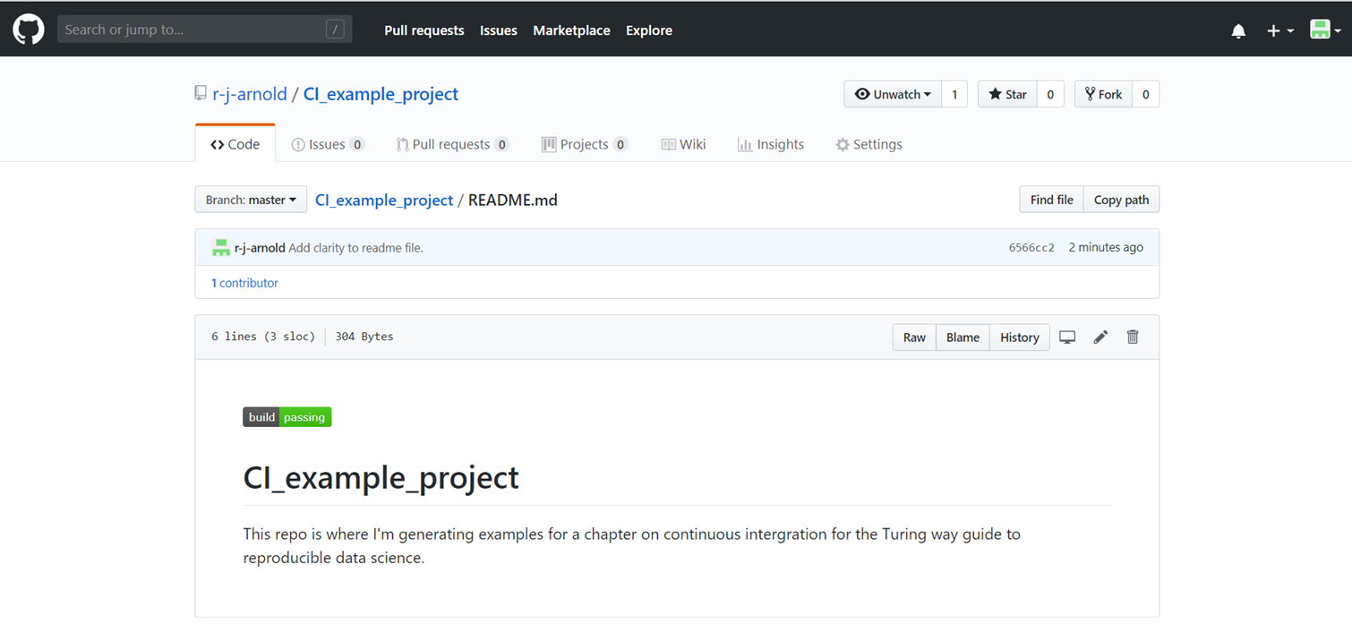
Task: Click r-j-arnold avatar in commit row
Action: [x=220, y=248]
